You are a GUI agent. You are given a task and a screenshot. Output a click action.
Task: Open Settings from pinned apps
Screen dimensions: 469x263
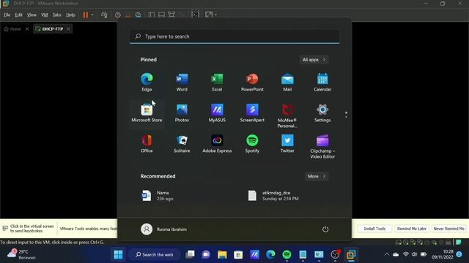point(322,113)
